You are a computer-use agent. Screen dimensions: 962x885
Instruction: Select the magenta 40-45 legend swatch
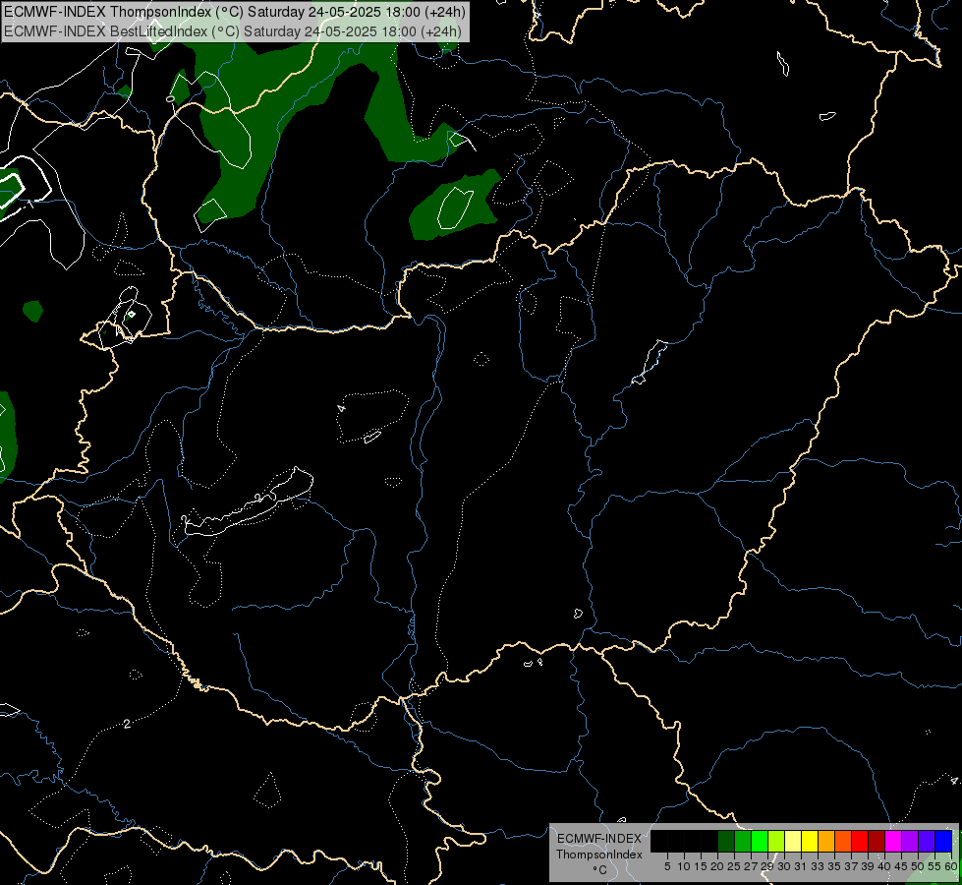click(x=893, y=841)
